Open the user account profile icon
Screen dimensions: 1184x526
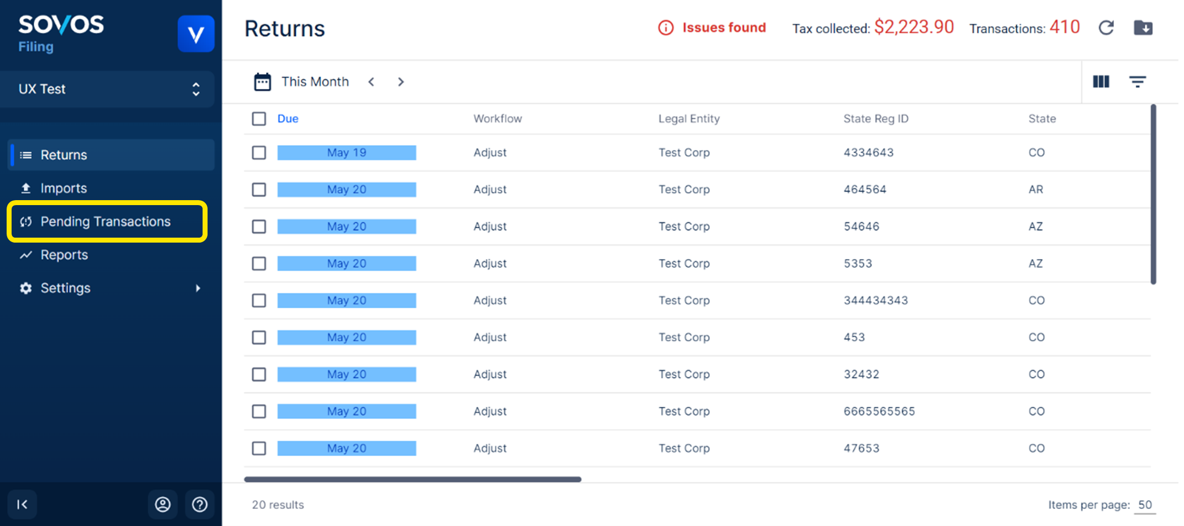(163, 504)
